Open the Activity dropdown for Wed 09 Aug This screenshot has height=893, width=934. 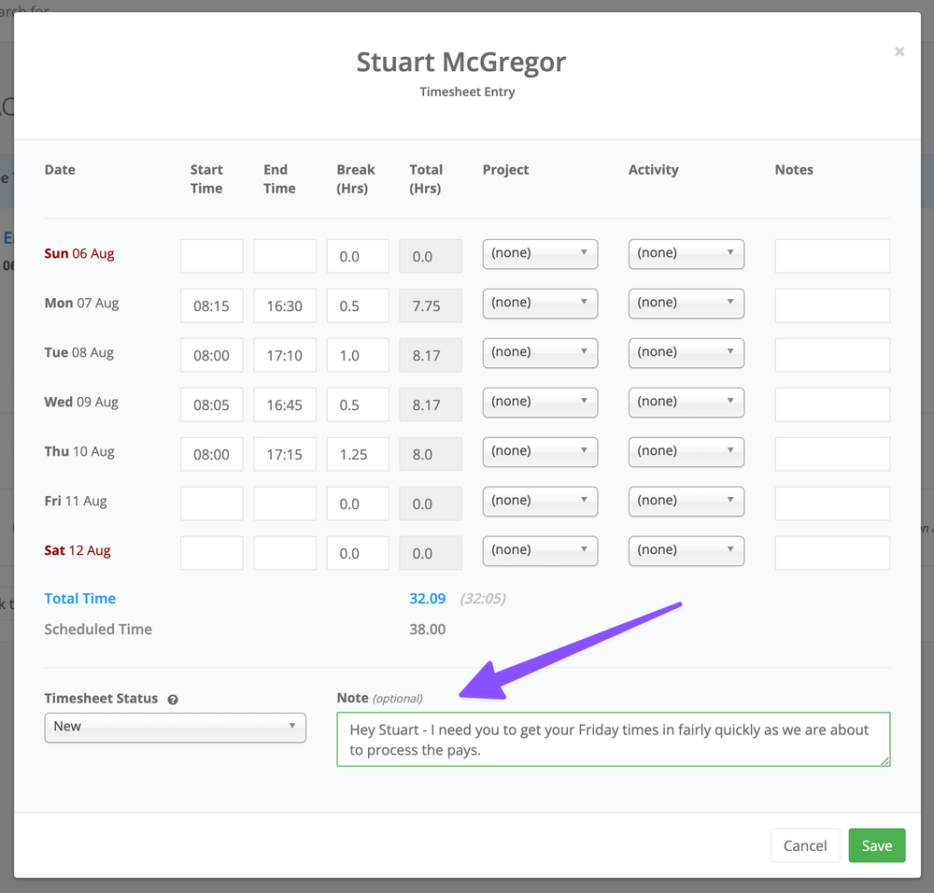[x=686, y=402]
